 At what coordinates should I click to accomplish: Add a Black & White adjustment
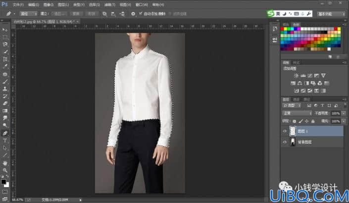306,83
